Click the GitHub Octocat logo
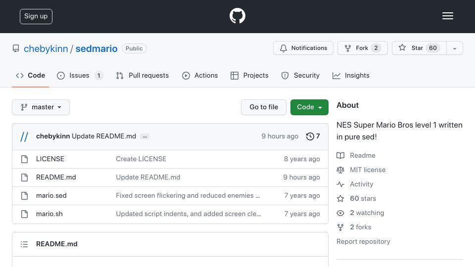The height and width of the screenshot is (267, 475). 237,16
